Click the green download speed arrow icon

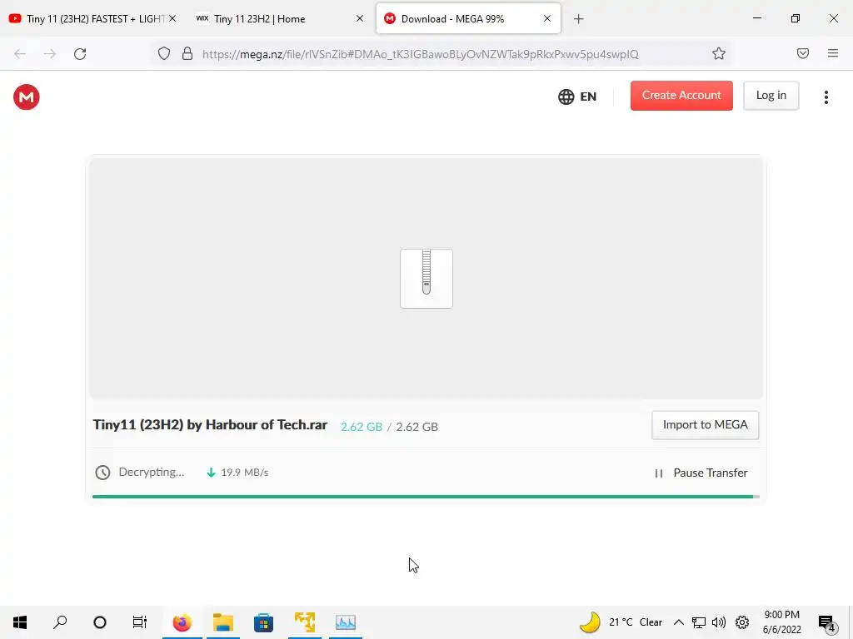pos(211,473)
